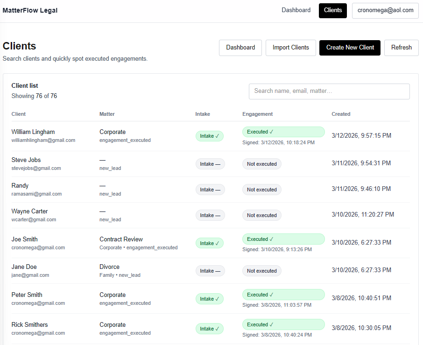Screen dimensions: 423x345
Task: Open sorting via the Engagement column header
Action: point(256,114)
